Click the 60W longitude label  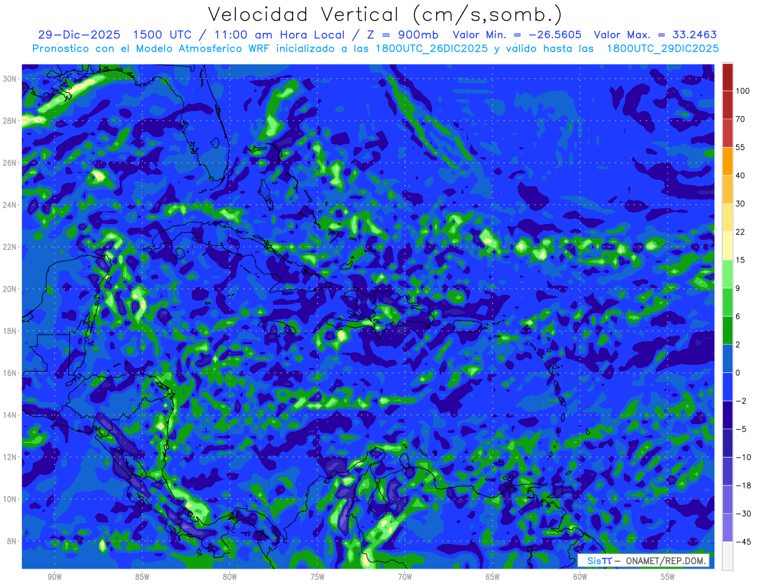(x=580, y=577)
